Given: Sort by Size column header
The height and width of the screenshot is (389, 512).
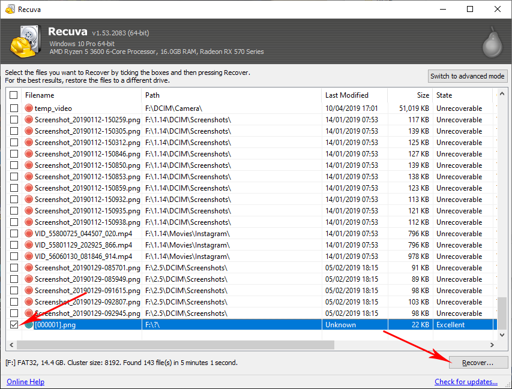Looking at the screenshot, I should click(x=410, y=95).
